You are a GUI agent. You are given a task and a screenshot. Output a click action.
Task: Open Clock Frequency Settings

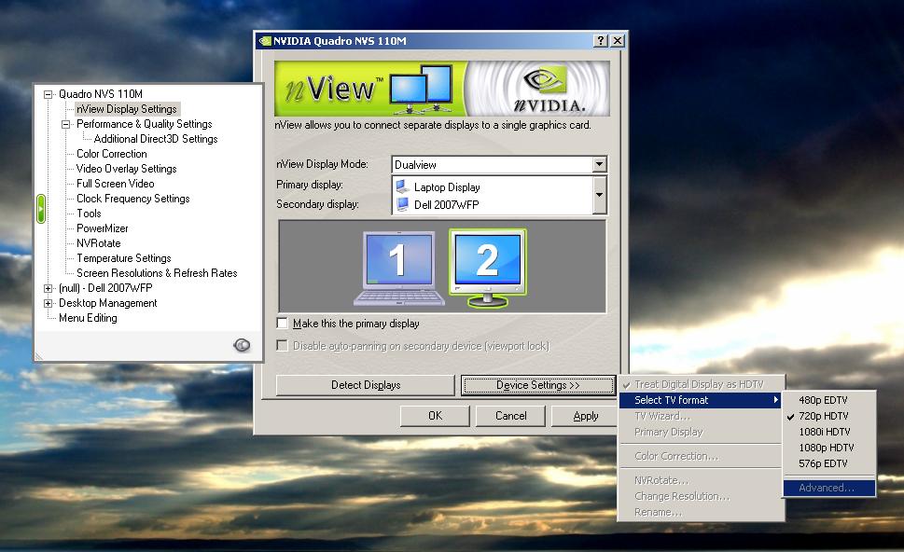[x=133, y=199]
